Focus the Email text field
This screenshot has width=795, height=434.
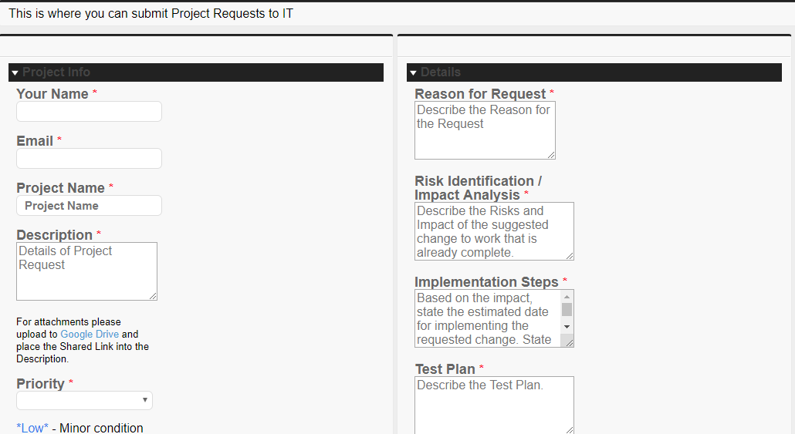point(89,159)
